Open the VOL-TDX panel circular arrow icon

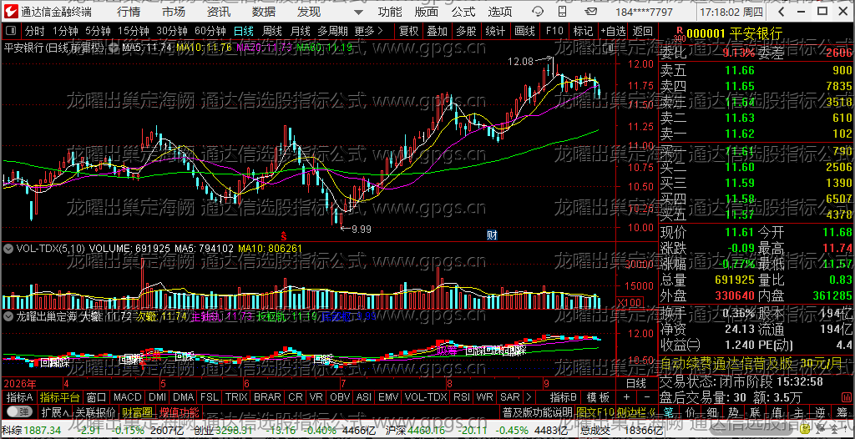pos(8,249)
